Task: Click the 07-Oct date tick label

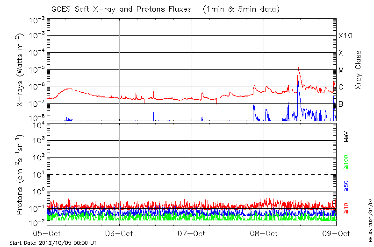Action: pos(192,233)
